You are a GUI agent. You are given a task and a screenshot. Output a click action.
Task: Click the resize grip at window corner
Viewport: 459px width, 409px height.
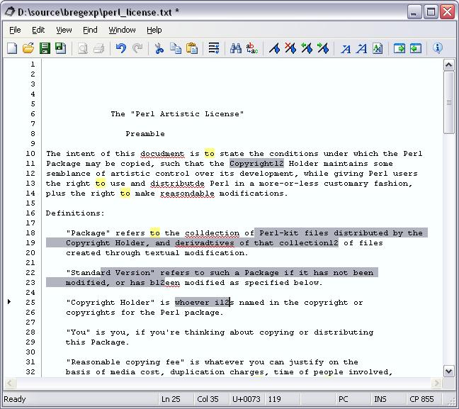point(453,402)
